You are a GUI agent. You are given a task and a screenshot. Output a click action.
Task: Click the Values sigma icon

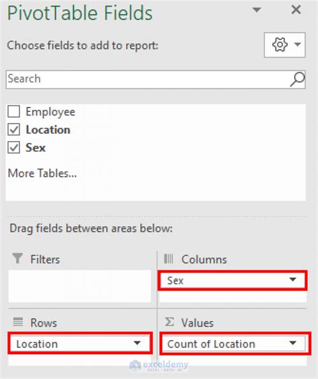click(x=169, y=322)
